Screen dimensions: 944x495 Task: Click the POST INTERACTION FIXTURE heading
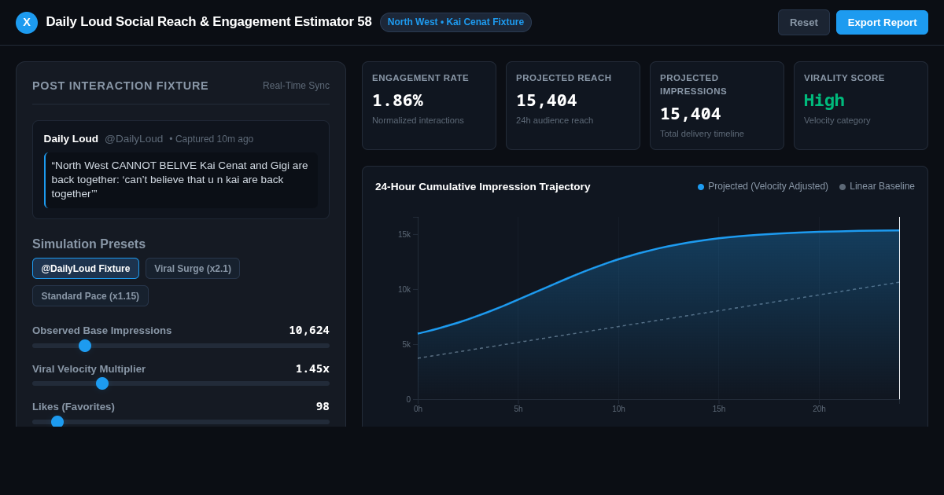[120, 86]
